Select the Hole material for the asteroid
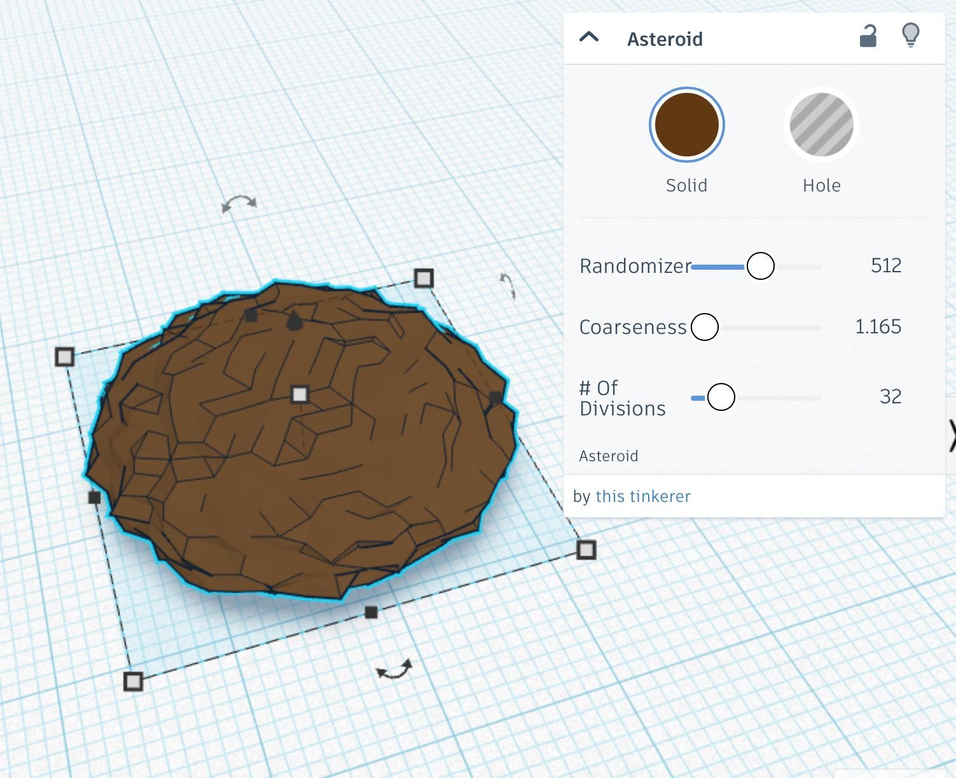956x778 pixels. [821, 124]
